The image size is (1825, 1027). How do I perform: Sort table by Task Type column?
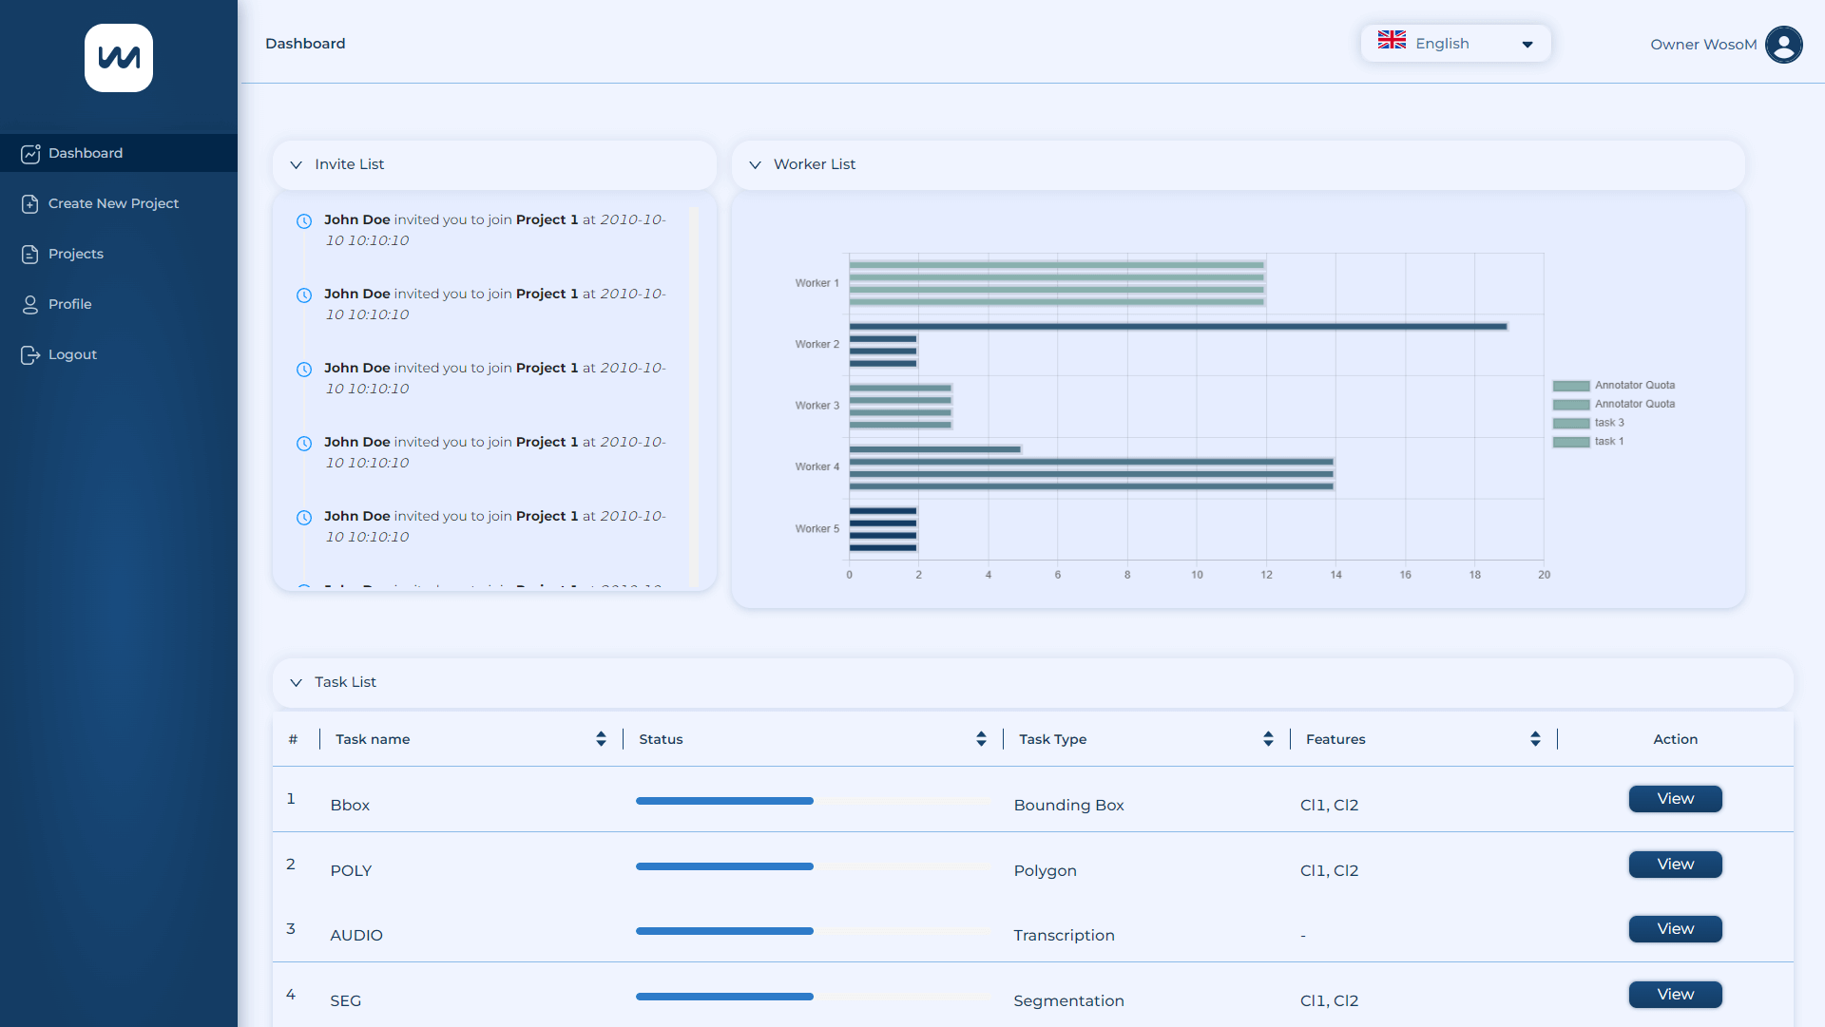pyautogui.click(x=1268, y=739)
